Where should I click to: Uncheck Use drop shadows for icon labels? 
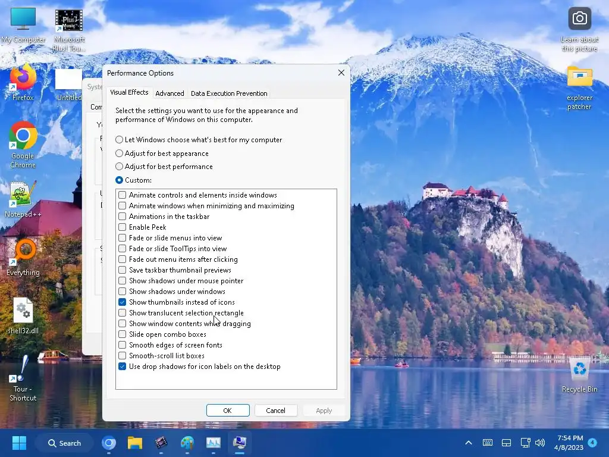point(122,366)
